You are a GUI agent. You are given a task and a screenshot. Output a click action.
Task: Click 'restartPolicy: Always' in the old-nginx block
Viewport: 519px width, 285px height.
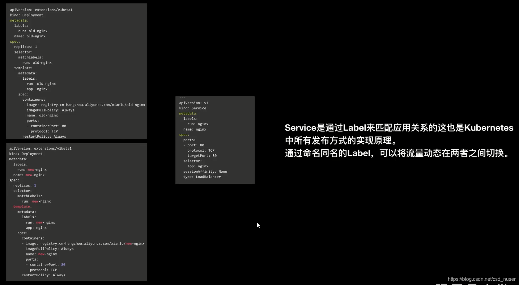pos(44,136)
